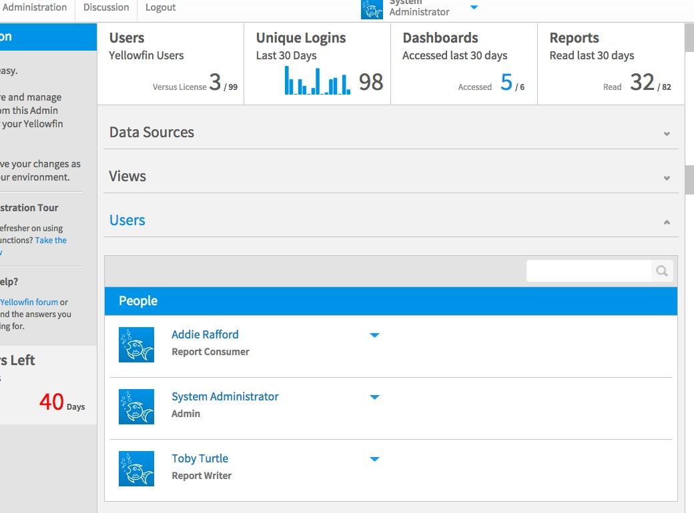
Task: Open the dropdown arrow beside Toby Turtle
Action: coord(374,458)
